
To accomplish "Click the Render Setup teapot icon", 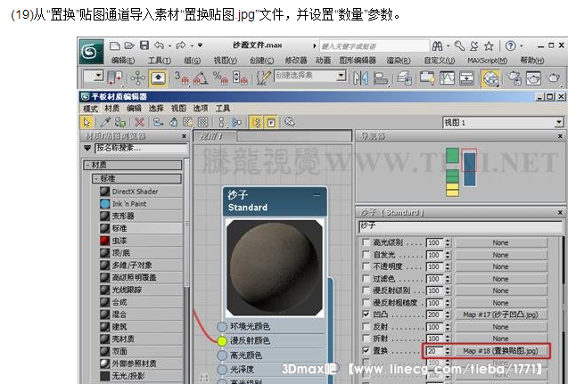I will click(x=514, y=78).
